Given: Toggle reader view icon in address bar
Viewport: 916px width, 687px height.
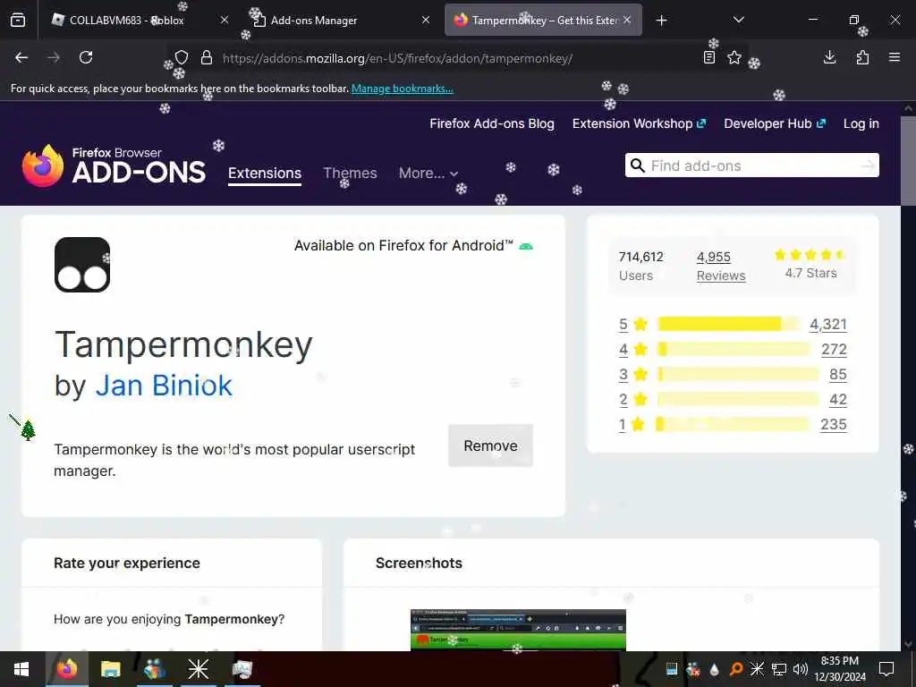Looking at the screenshot, I should [x=709, y=57].
